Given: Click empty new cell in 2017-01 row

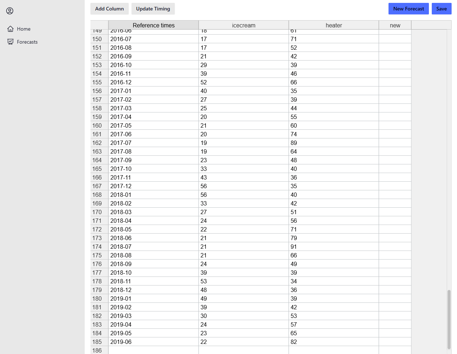Looking at the screenshot, I should pyautogui.click(x=395, y=91).
